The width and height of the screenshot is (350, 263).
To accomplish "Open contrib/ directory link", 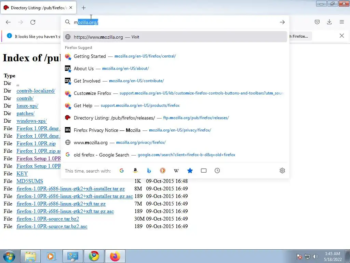I will [25, 98].
